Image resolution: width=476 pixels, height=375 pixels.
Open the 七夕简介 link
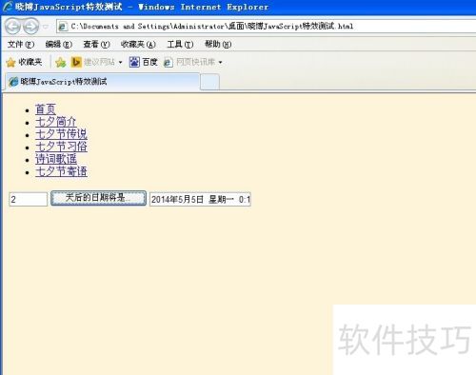56,122
